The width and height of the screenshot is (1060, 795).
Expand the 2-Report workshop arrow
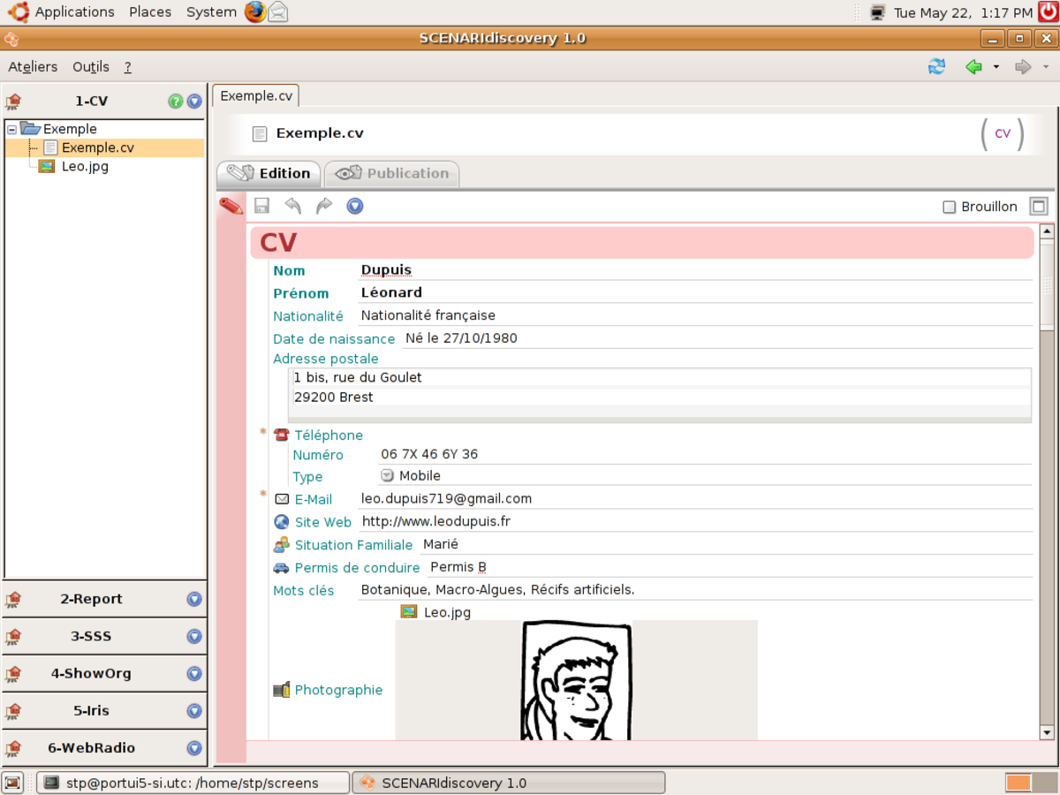tap(194, 599)
